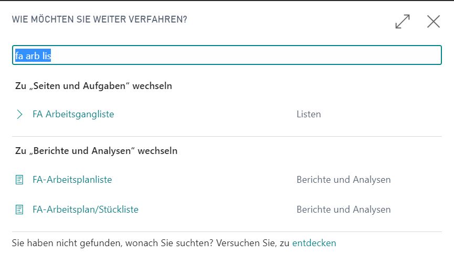The height and width of the screenshot is (254, 454).
Task: Close the search dialog with the X icon
Action: (x=434, y=21)
